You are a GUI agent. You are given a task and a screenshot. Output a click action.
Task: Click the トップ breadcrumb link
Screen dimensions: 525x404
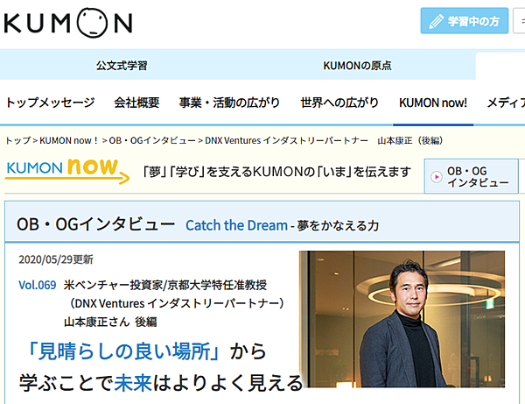(18, 140)
